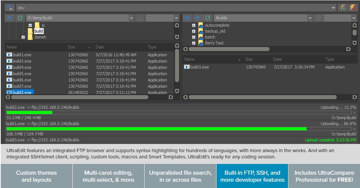Select the build folder in local tree
This screenshot has width=360, height=188.
pyautogui.click(x=39, y=31)
